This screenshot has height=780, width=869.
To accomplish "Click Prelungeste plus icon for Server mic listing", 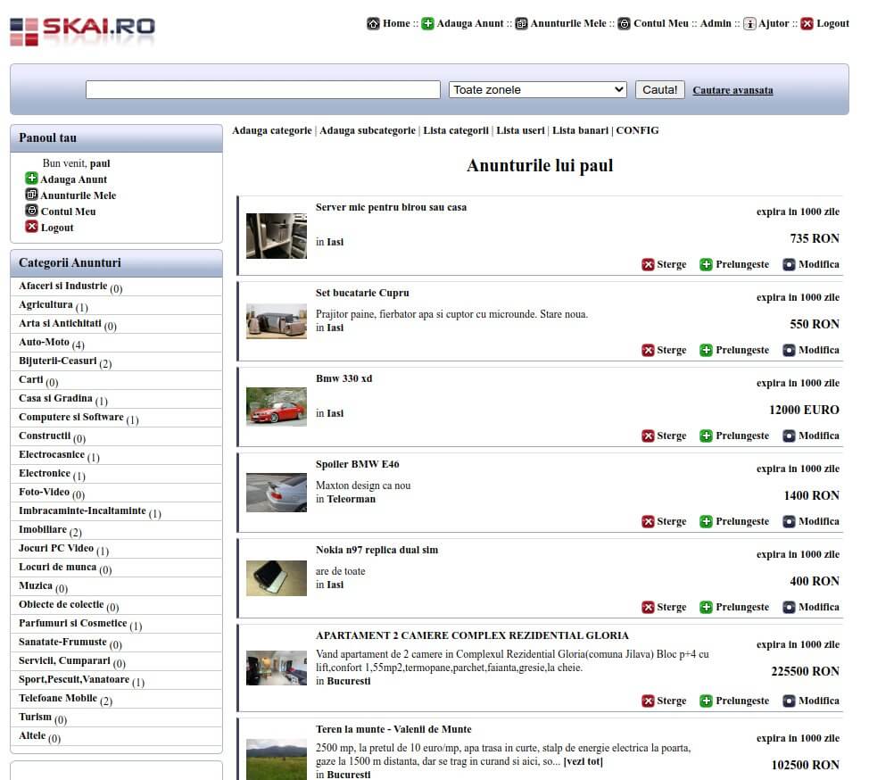I will 706,264.
